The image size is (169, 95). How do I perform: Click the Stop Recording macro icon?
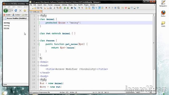[x=109, y=8]
